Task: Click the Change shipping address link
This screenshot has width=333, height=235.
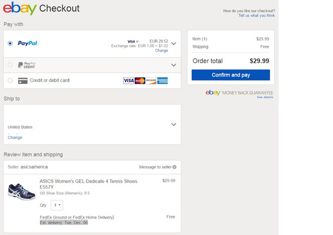Action: tap(15, 137)
